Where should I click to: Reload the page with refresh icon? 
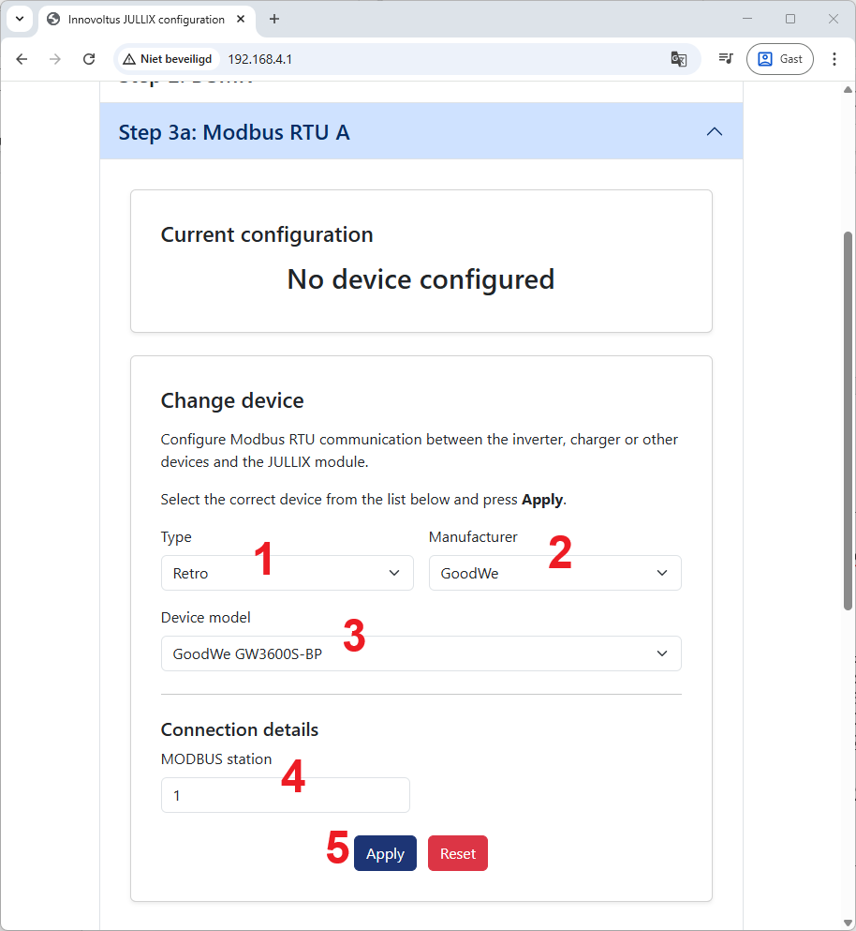89,59
